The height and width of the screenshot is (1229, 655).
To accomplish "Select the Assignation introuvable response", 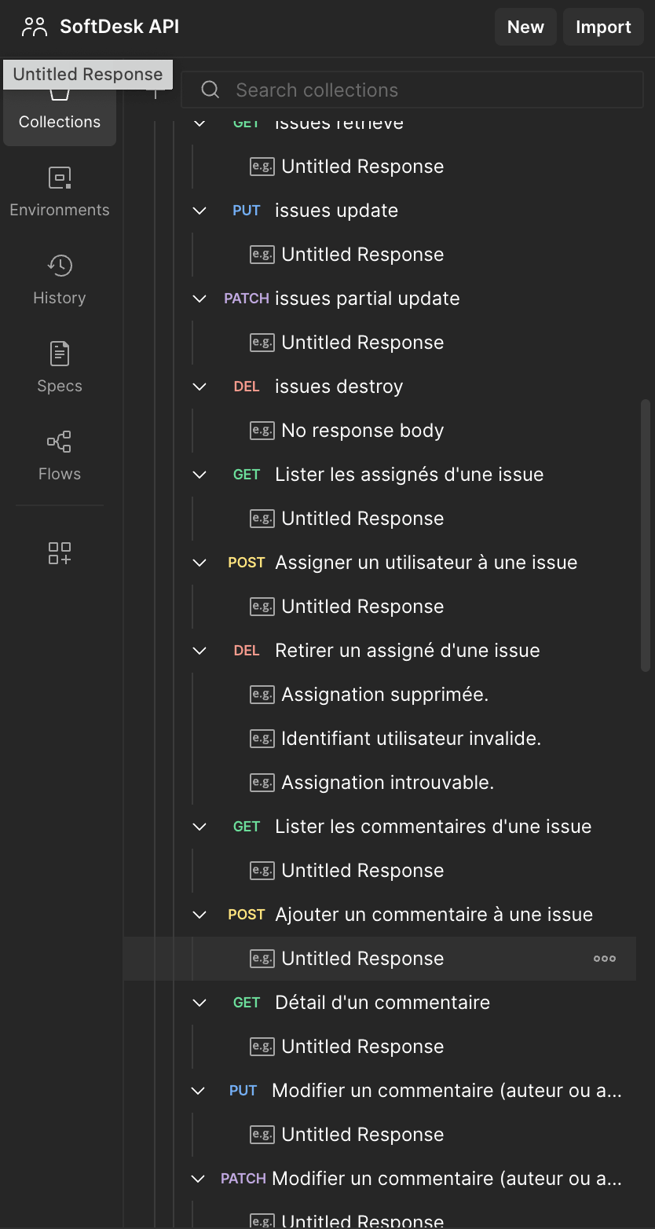I will tap(385, 782).
